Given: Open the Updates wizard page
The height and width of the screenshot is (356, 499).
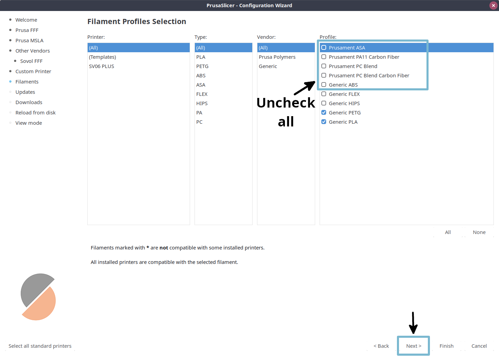Looking at the screenshot, I should tap(25, 92).
